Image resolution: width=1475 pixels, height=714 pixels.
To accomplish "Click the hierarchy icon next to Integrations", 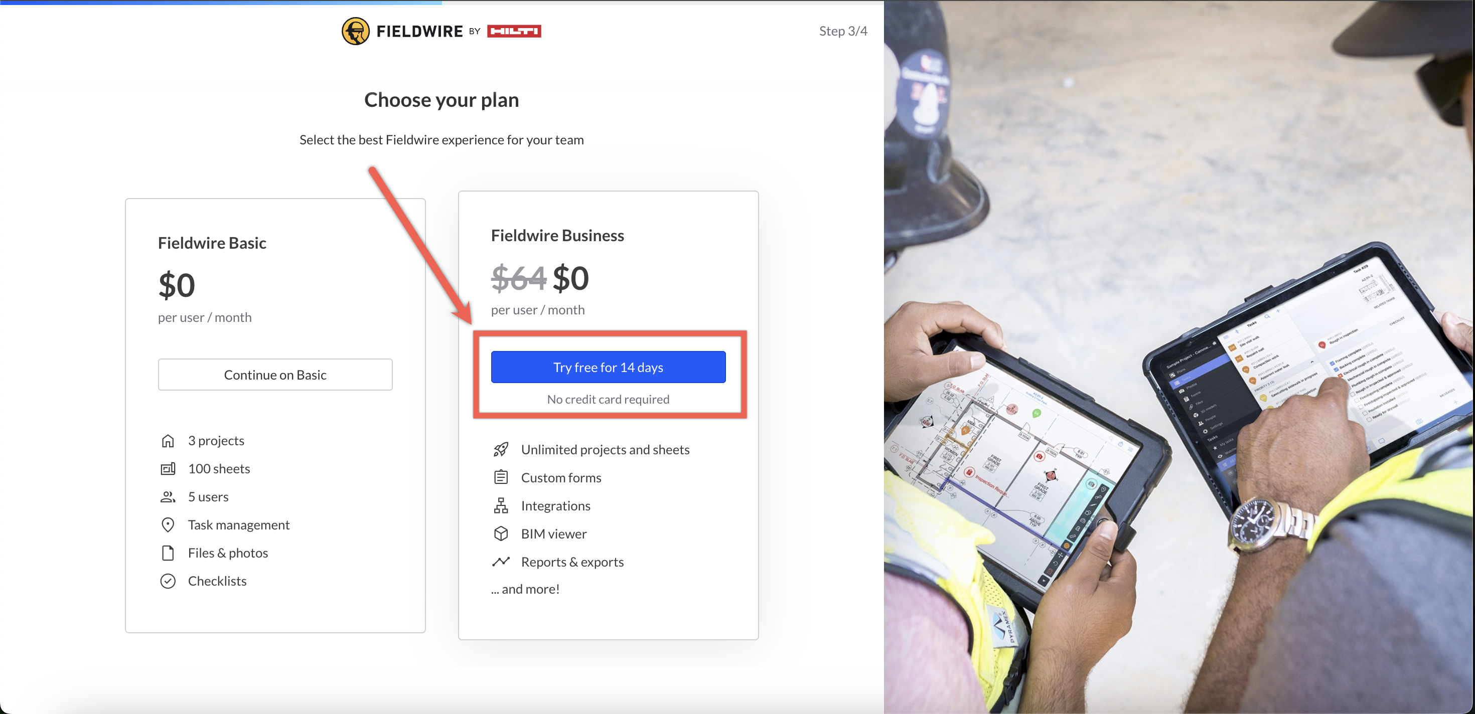I will pos(501,505).
